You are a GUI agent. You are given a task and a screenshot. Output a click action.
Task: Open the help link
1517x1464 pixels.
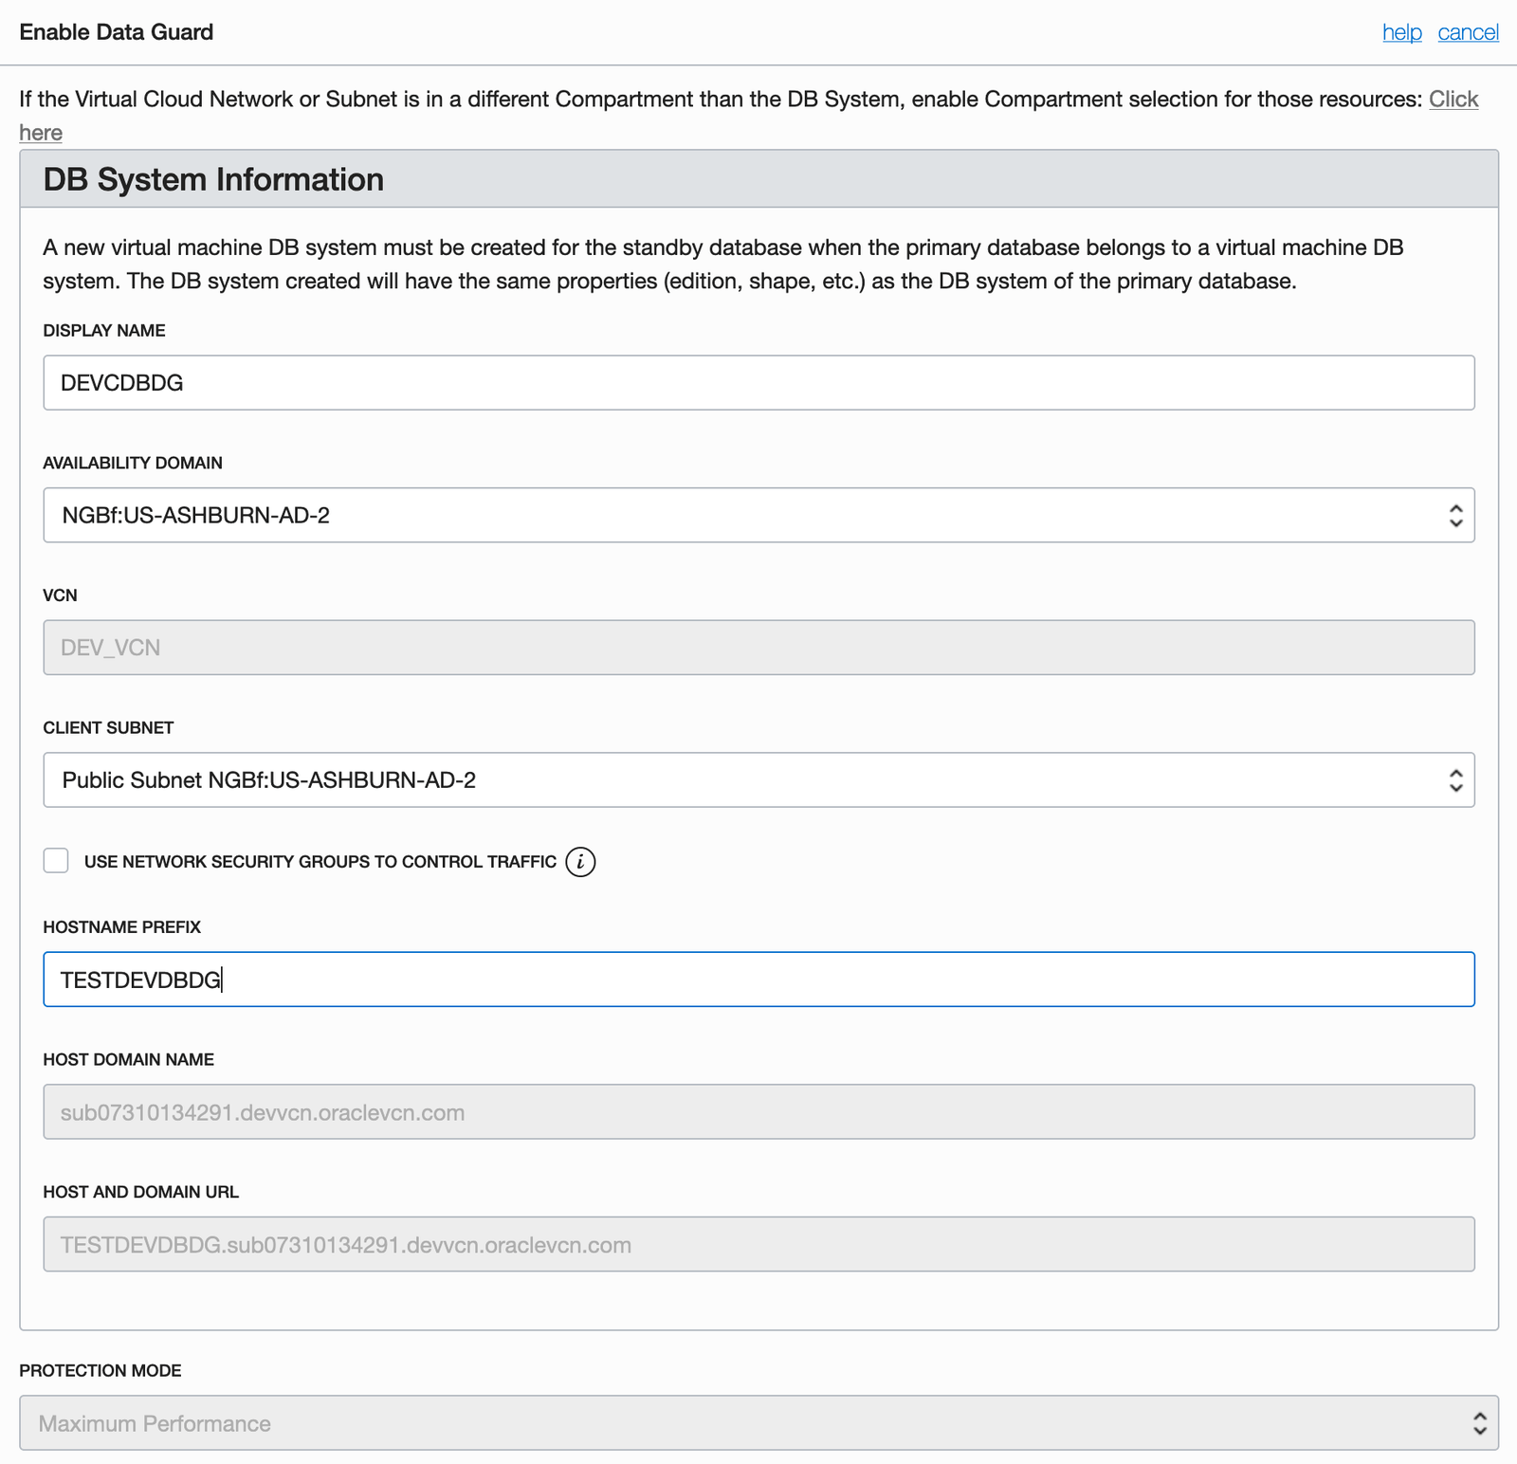point(1401,32)
